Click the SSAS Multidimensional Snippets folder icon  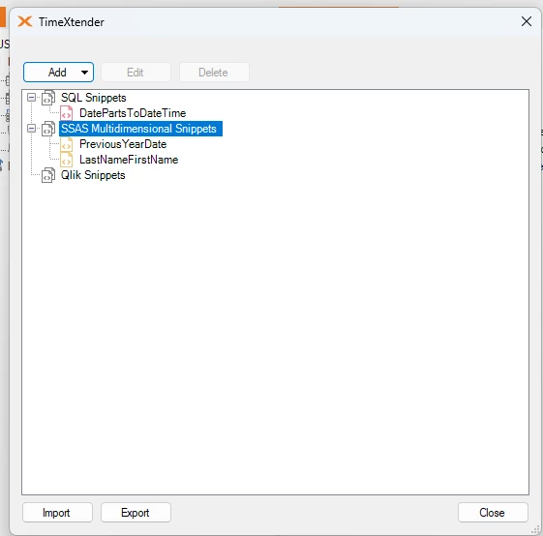[x=48, y=129]
